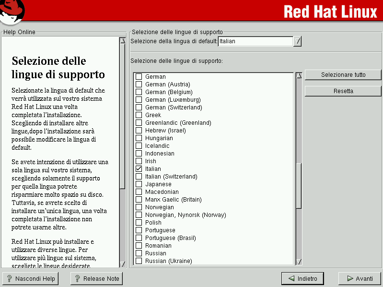Click the right arrow icon on Avanti

coord(348,278)
